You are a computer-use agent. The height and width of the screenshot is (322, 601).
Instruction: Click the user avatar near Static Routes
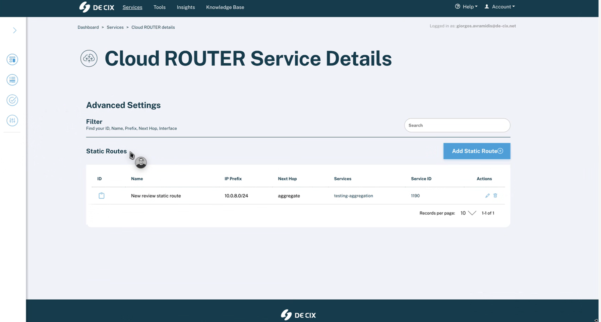point(141,163)
